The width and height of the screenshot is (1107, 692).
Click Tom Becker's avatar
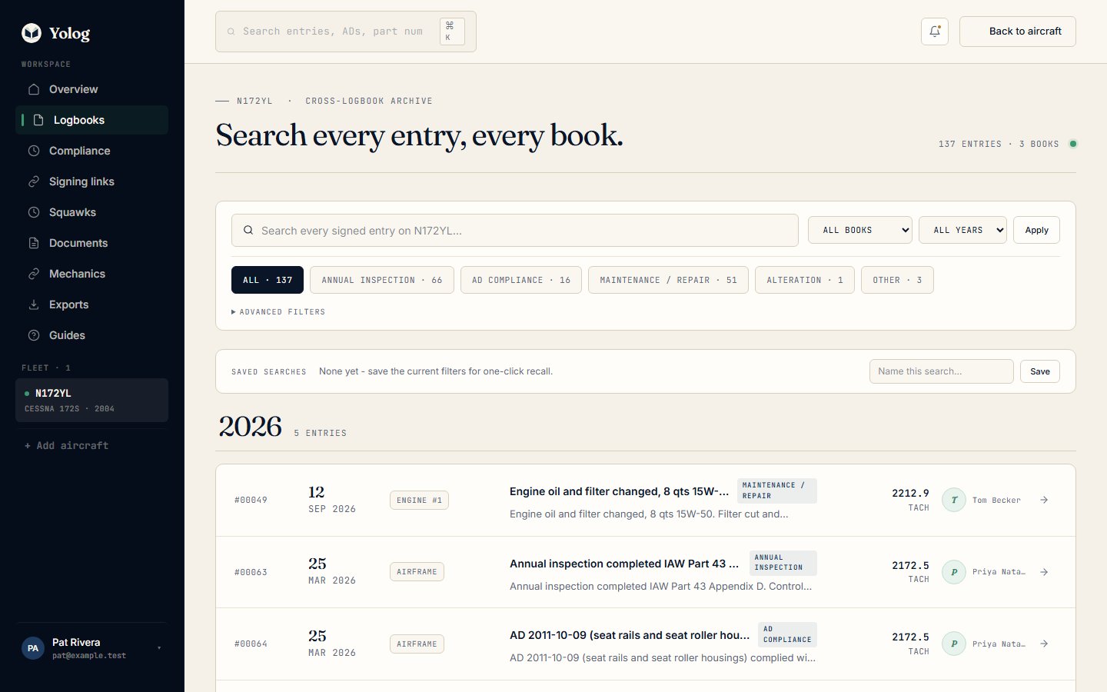[954, 500]
